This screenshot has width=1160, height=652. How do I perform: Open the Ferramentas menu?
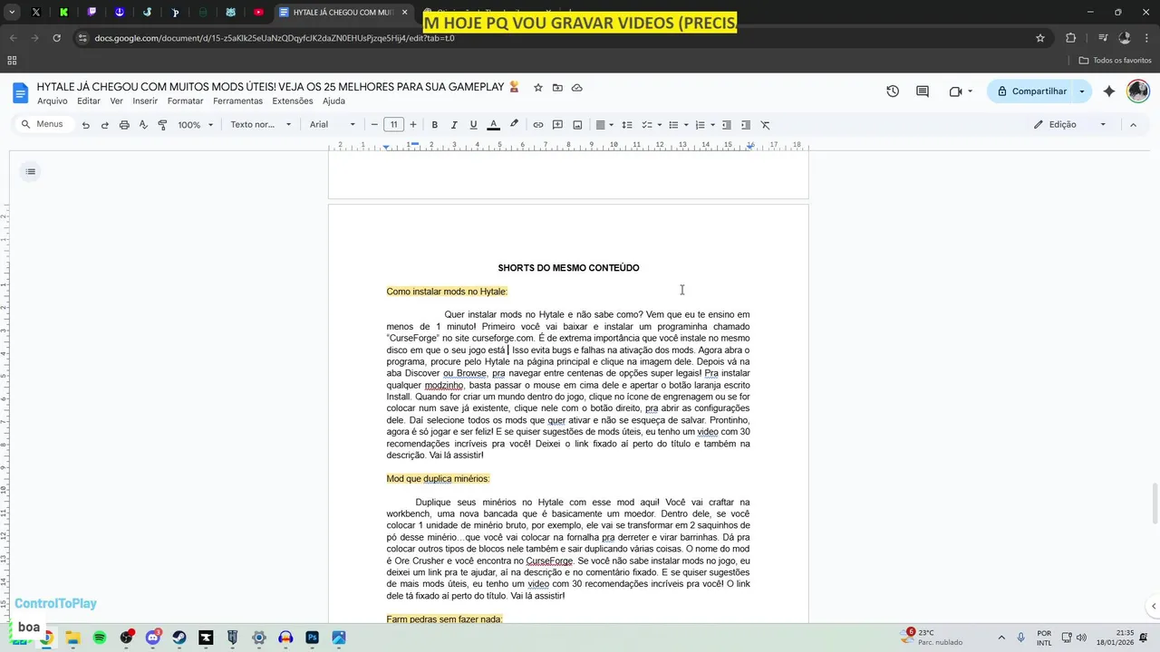point(237,101)
